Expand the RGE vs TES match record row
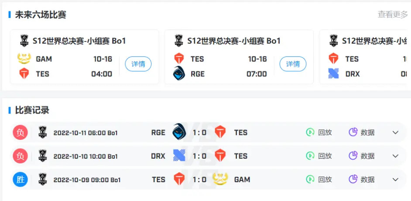411x201 pixels. 396,132
